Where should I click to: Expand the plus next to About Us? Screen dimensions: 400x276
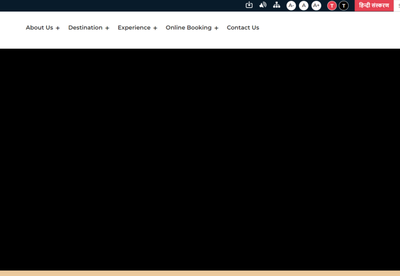(x=57, y=28)
